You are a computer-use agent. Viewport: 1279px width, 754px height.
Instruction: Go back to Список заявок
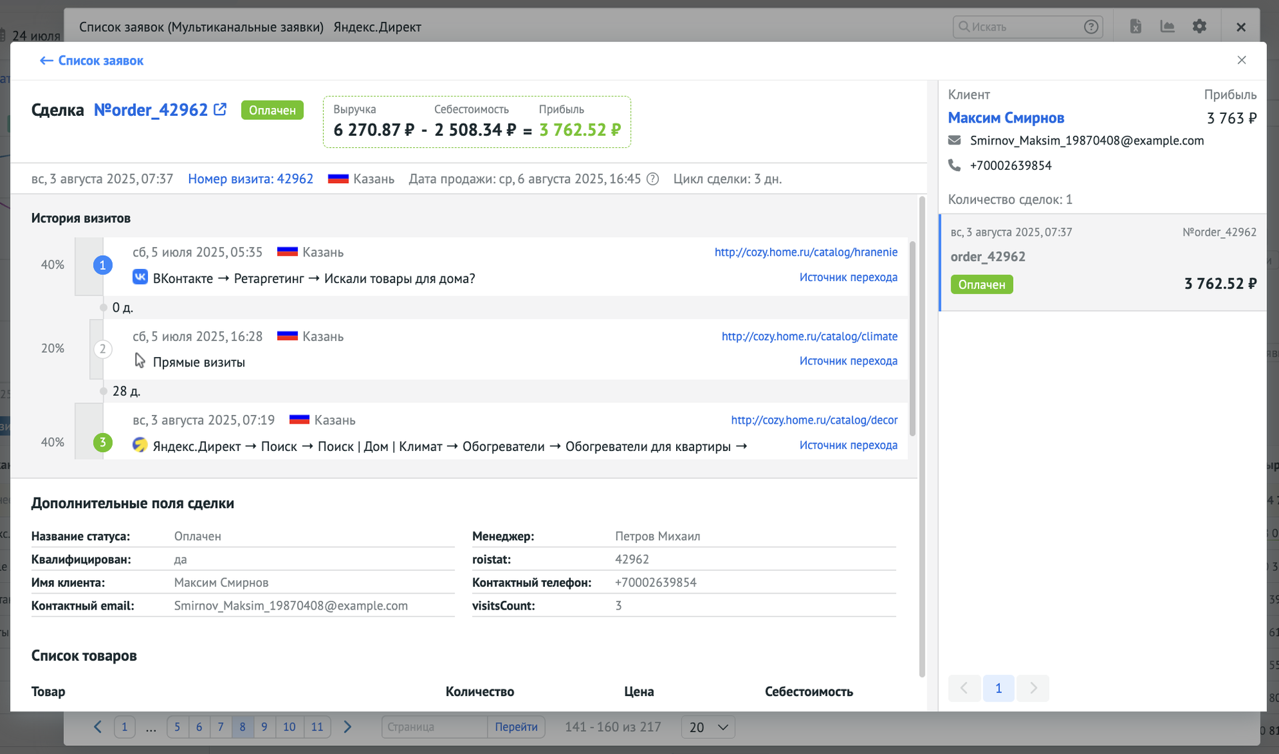click(x=92, y=61)
